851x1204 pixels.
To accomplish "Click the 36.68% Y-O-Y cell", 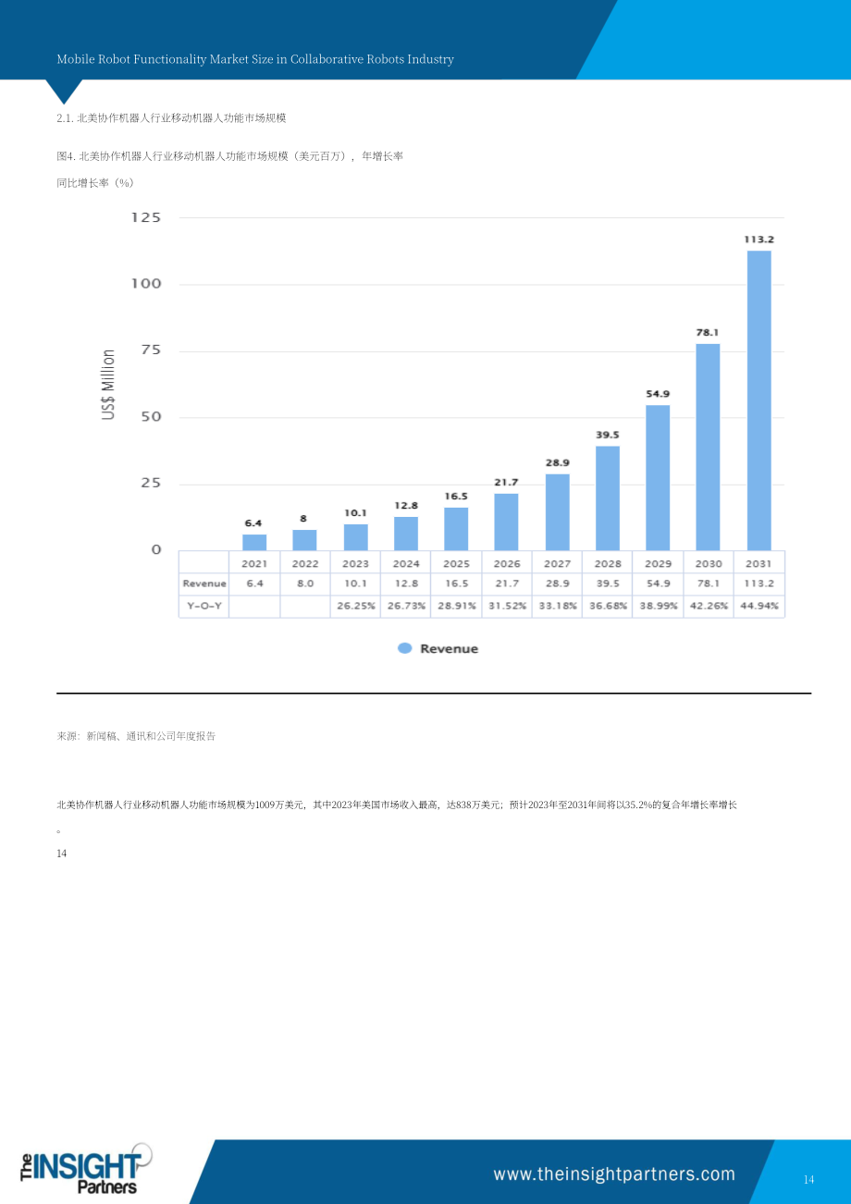I will coord(608,607).
